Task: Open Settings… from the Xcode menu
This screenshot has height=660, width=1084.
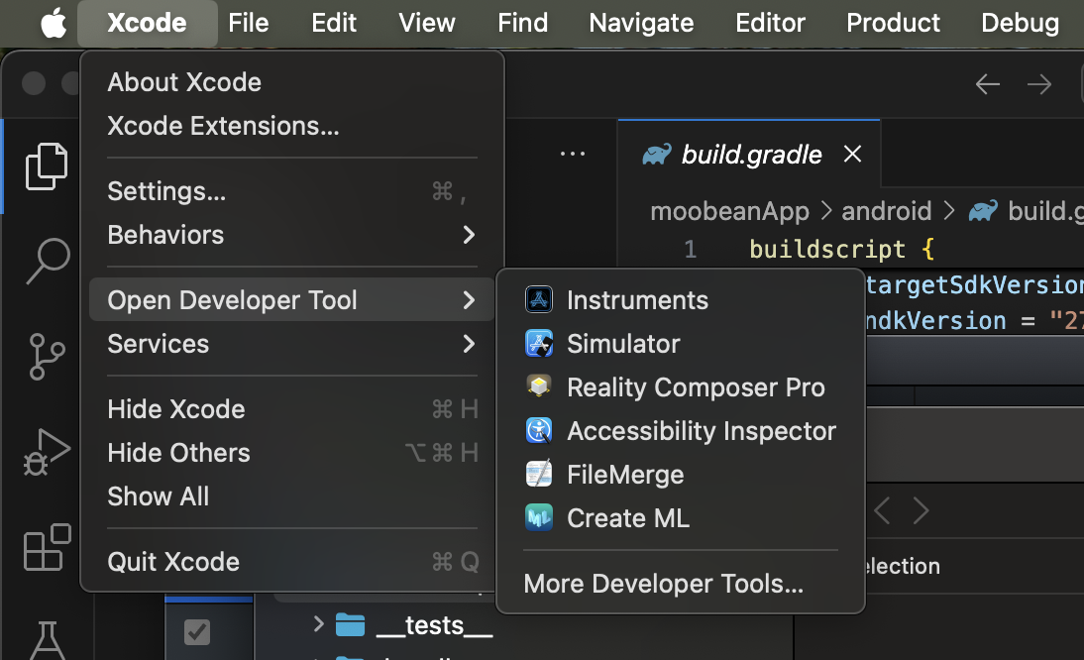Action: 291,190
